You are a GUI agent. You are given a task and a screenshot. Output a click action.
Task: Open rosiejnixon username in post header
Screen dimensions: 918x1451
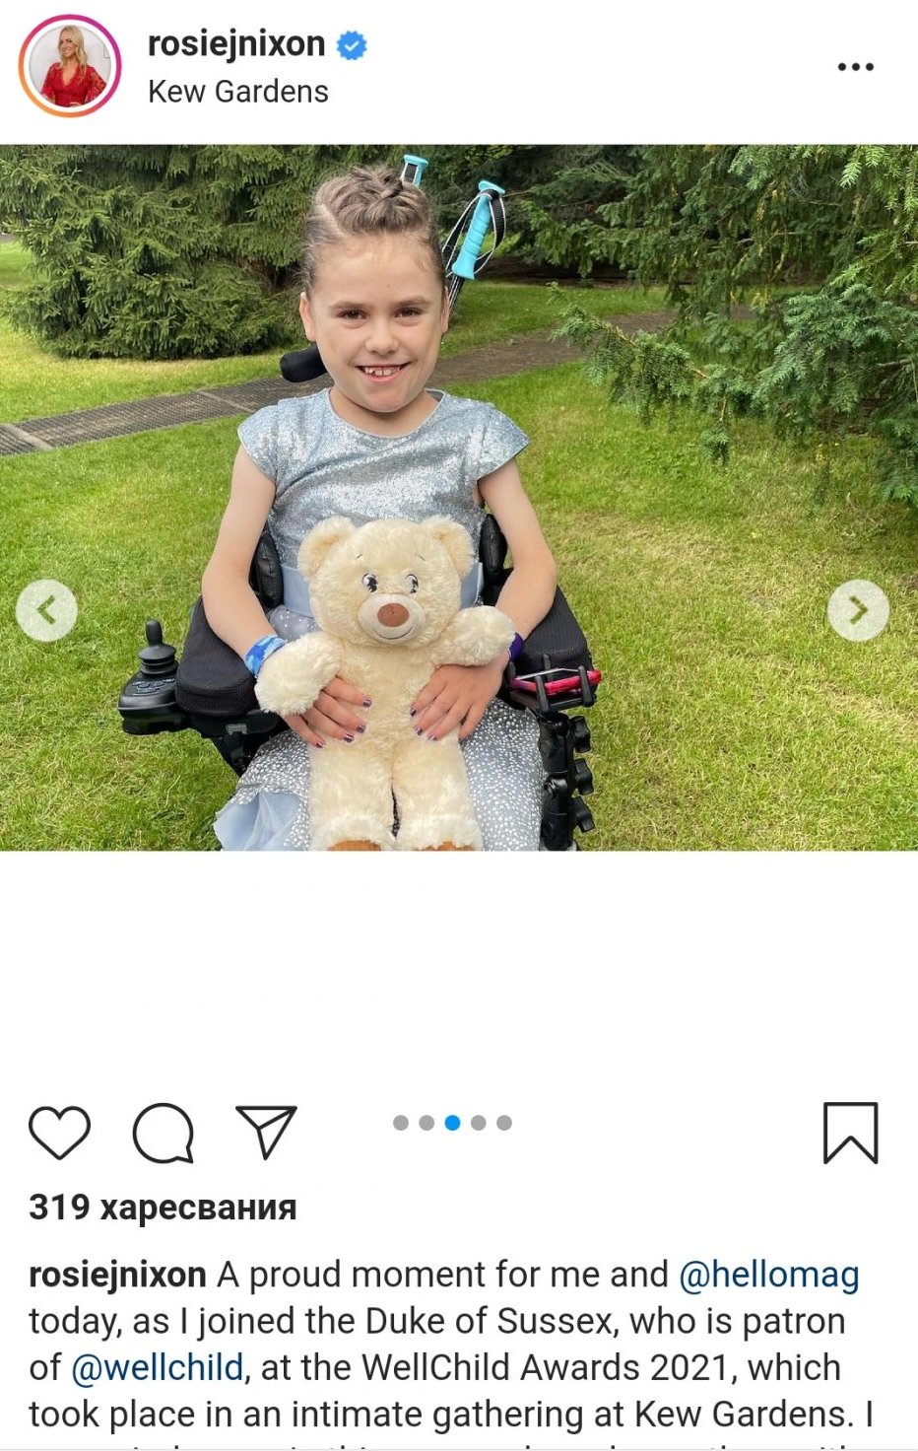point(236,43)
